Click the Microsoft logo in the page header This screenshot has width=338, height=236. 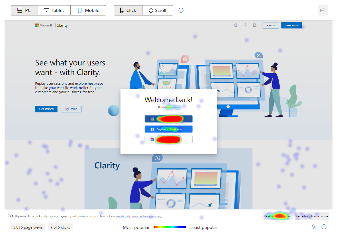44,25
